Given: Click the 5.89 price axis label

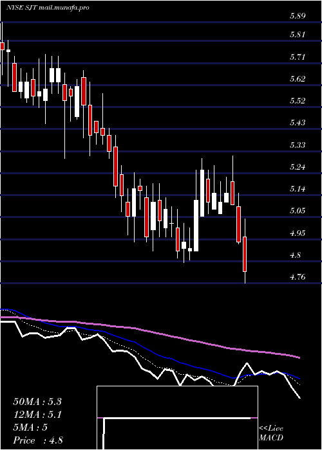Looking at the screenshot, I should [x=298, y=16].
